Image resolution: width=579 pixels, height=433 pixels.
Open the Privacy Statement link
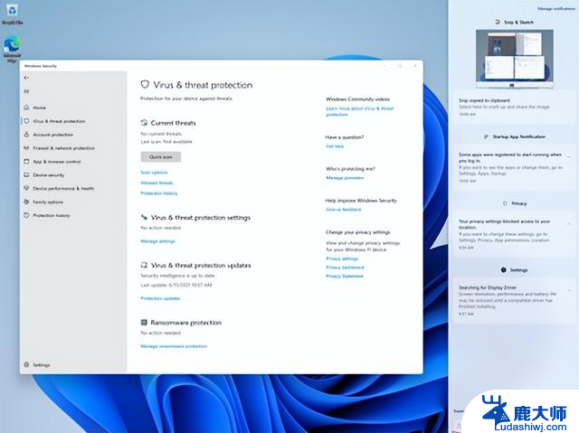tap(345, 276)
